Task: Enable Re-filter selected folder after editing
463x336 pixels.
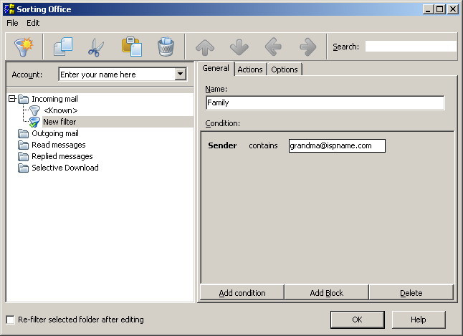Action: [10, 320]
